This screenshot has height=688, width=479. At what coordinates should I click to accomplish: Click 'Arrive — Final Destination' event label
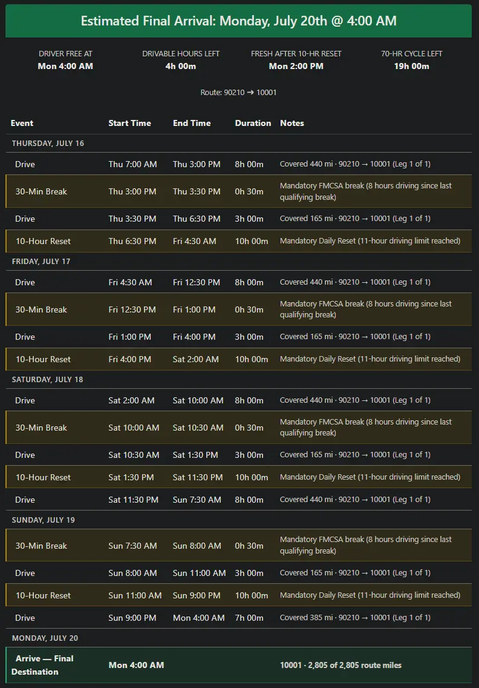click(x=42, y=665)
